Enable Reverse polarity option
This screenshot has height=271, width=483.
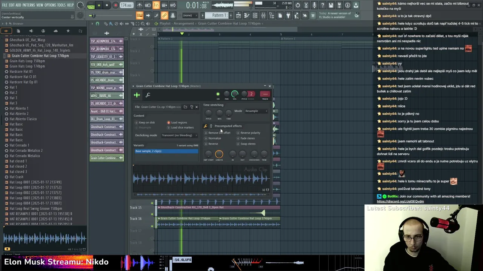[x=248, y=133]
